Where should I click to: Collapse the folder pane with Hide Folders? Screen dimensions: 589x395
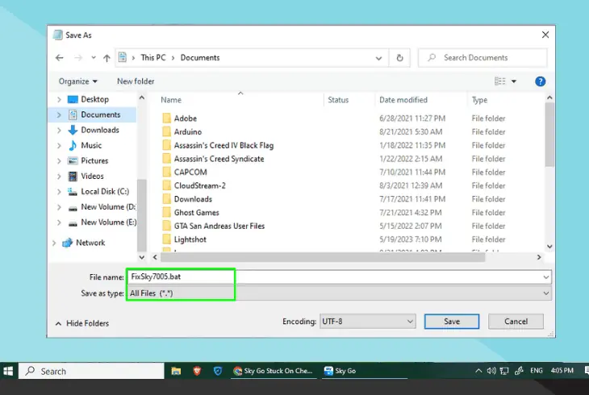pyautogui.click(x=81, y=323)
